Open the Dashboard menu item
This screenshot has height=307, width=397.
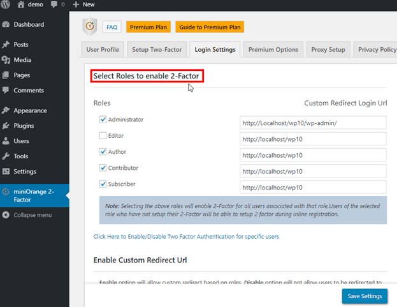pos(34,25)
